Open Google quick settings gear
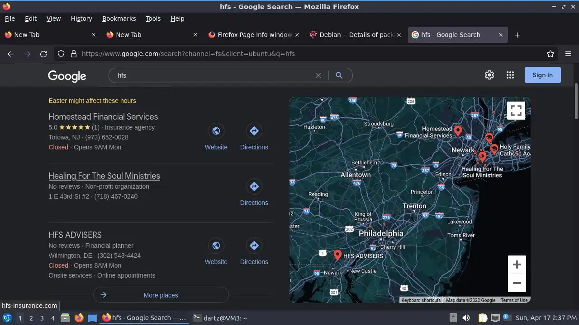579x325 pixels. (489, 75)
